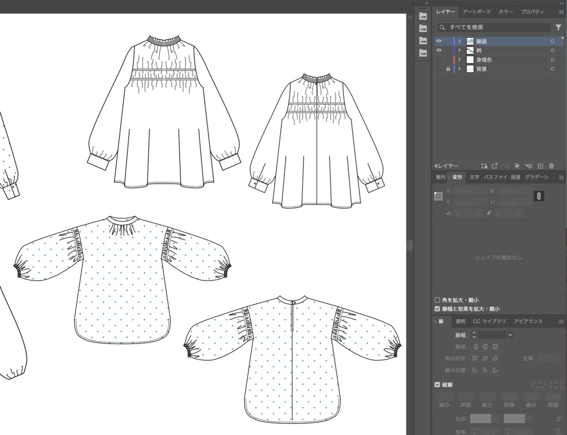Collapse the icon dock with double-left arrows
The width and height of the screenshot is (567, 435).
tap(427, 3)
